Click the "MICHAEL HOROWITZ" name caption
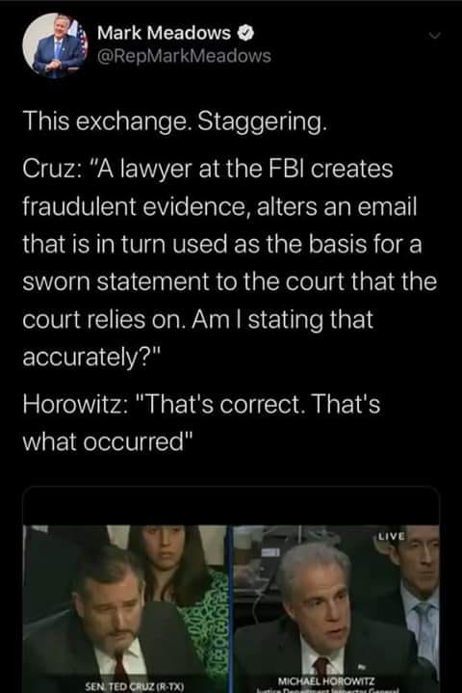 coord(326,680)
